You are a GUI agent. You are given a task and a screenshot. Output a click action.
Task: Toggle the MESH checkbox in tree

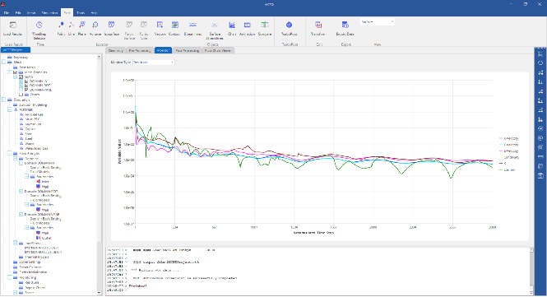tap(21, 77)
